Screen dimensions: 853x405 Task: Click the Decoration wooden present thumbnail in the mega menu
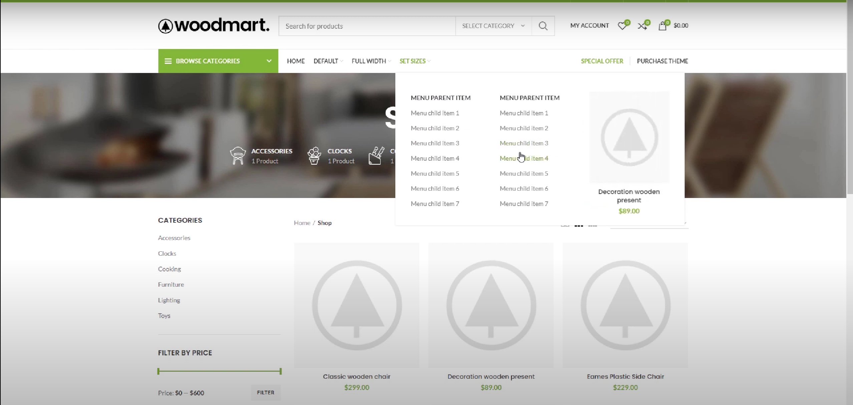click(629, 137)
